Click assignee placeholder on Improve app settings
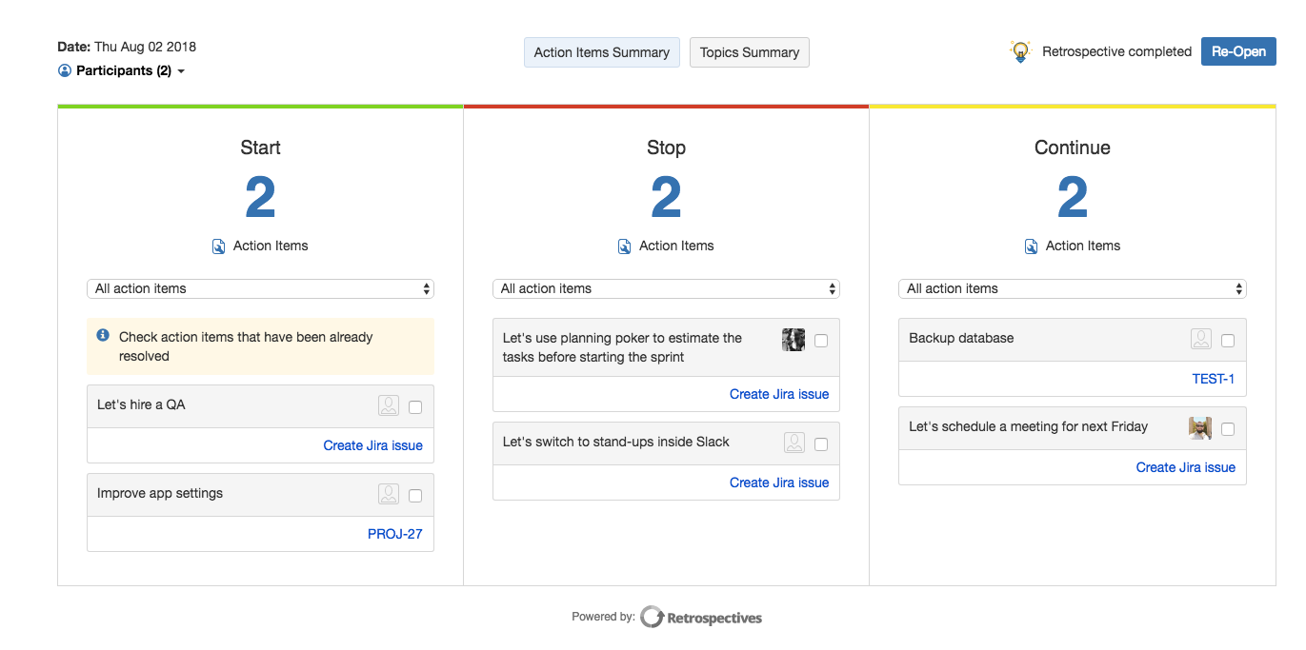The image size is (1306, 650). [389, 495]
